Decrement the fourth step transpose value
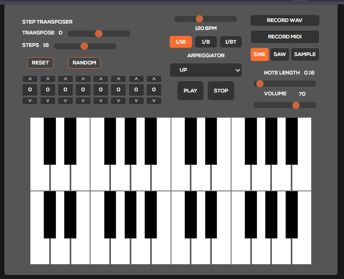344x279 pixels. [x=83, y=101]
